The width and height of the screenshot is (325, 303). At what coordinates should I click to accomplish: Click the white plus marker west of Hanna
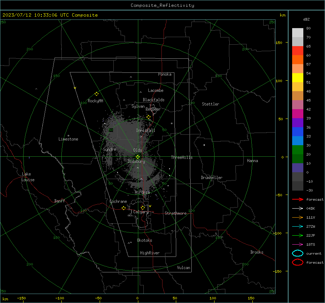204,145
